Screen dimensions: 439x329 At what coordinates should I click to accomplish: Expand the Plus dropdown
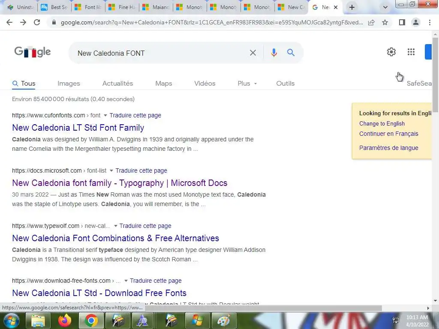(x=247, y=84)
